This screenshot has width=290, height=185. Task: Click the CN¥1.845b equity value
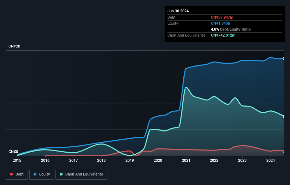pos(220,23)
